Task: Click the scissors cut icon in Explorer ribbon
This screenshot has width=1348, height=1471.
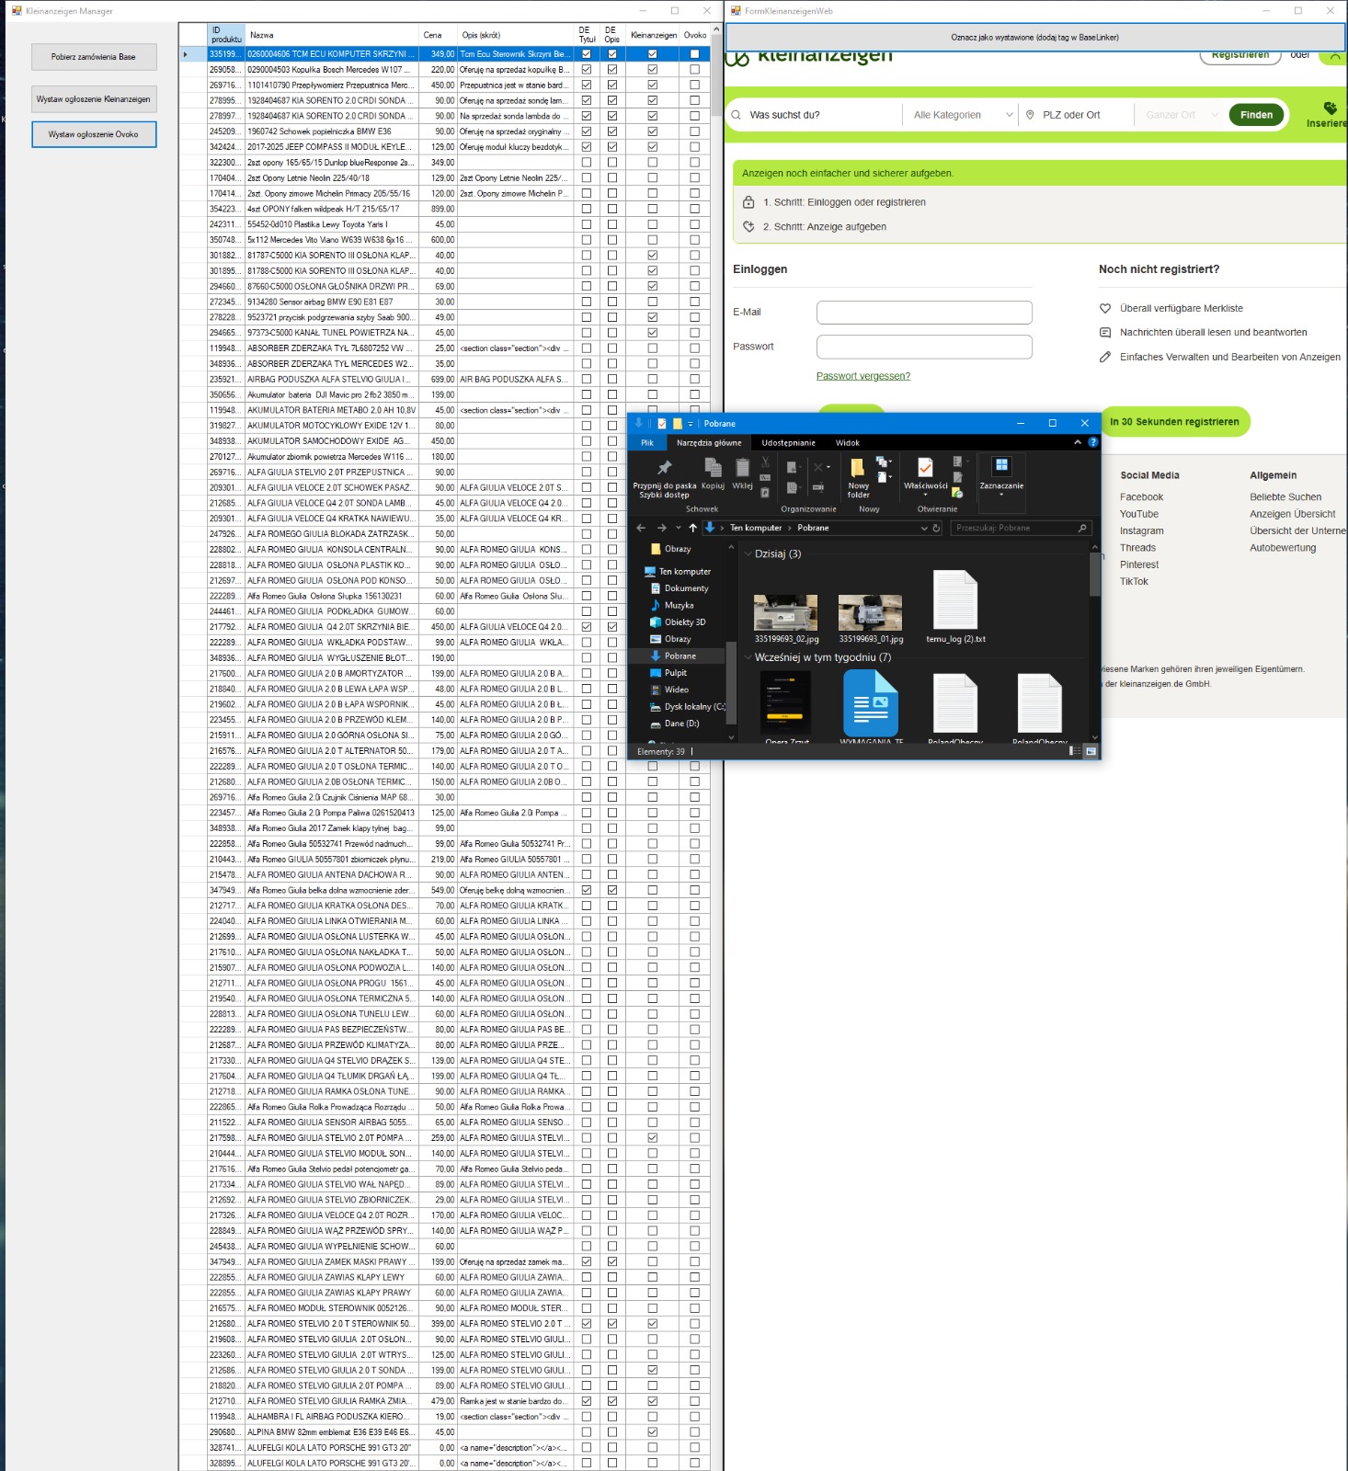Action: (765, 462)
